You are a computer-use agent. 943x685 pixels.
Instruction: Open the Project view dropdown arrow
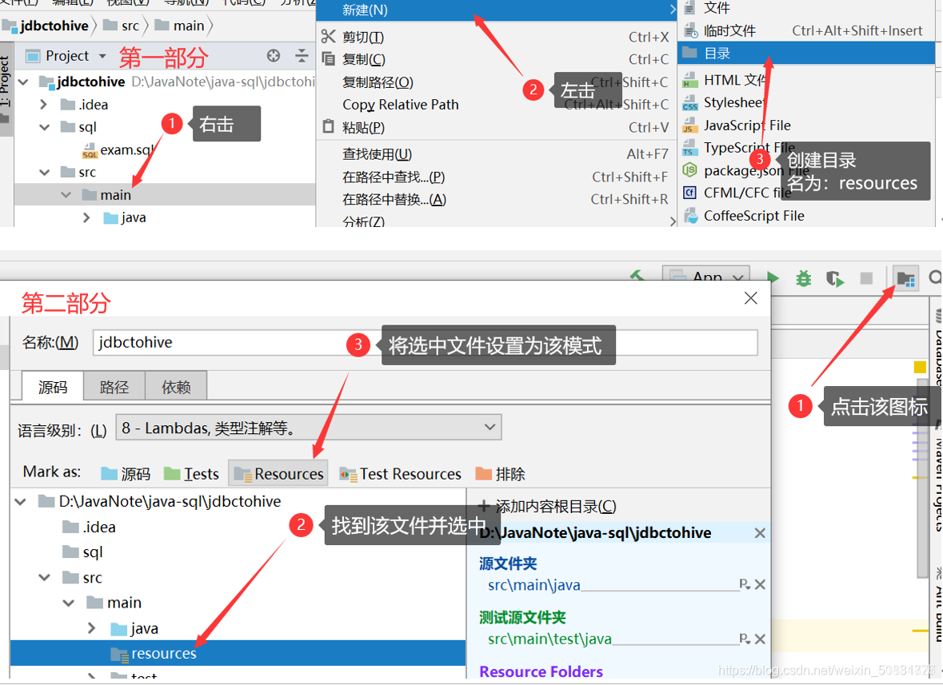[x=103, y=56]
